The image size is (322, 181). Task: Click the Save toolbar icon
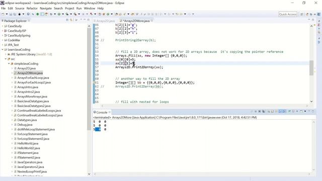pyautogui.click(x=11, y=14)
